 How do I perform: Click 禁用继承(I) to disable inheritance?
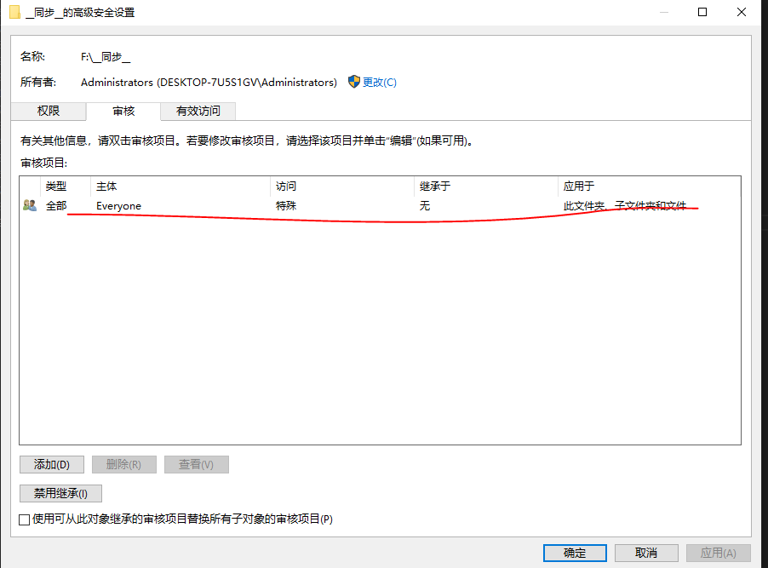[x=60, y=493]
